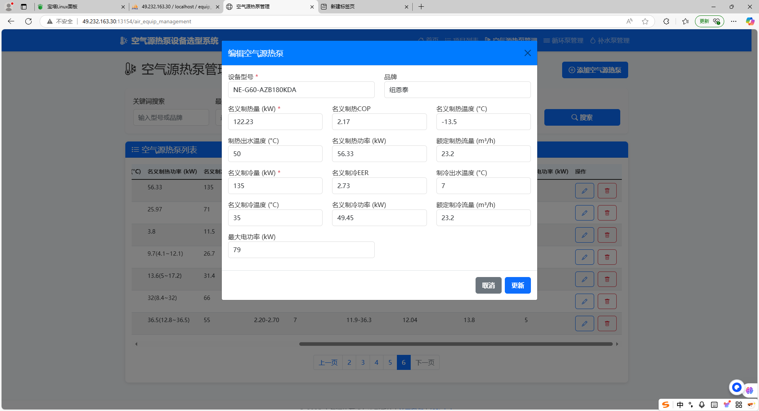The height and width of the screenshot is (411, 759).
Task: Go back using the browser back arrow
Action: click(11, 21)
